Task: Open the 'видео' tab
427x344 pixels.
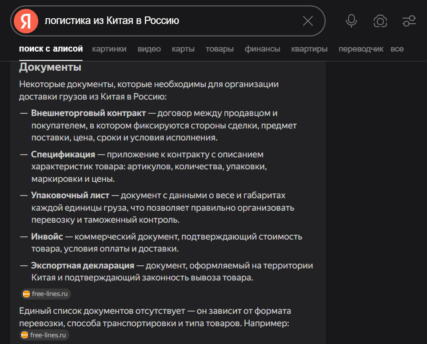Action: (149, 49)
